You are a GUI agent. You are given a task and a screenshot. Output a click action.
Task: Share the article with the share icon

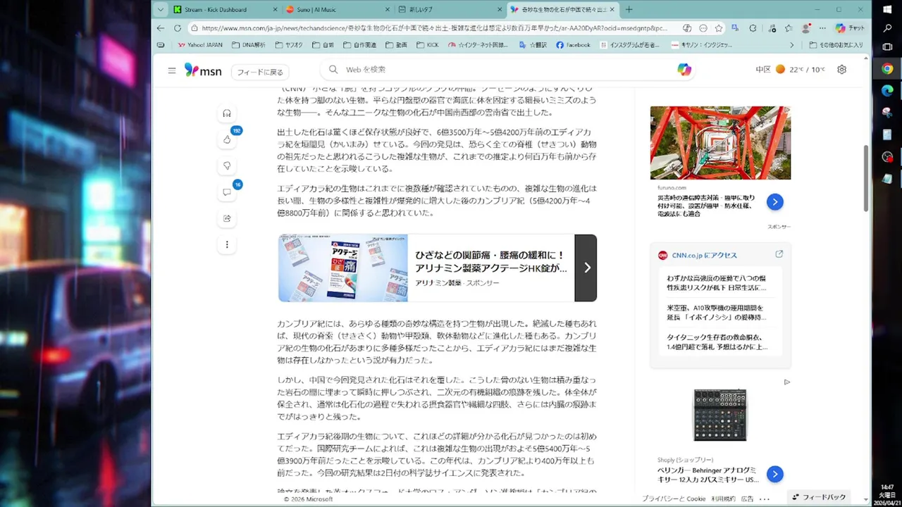[x=227, y=218]
